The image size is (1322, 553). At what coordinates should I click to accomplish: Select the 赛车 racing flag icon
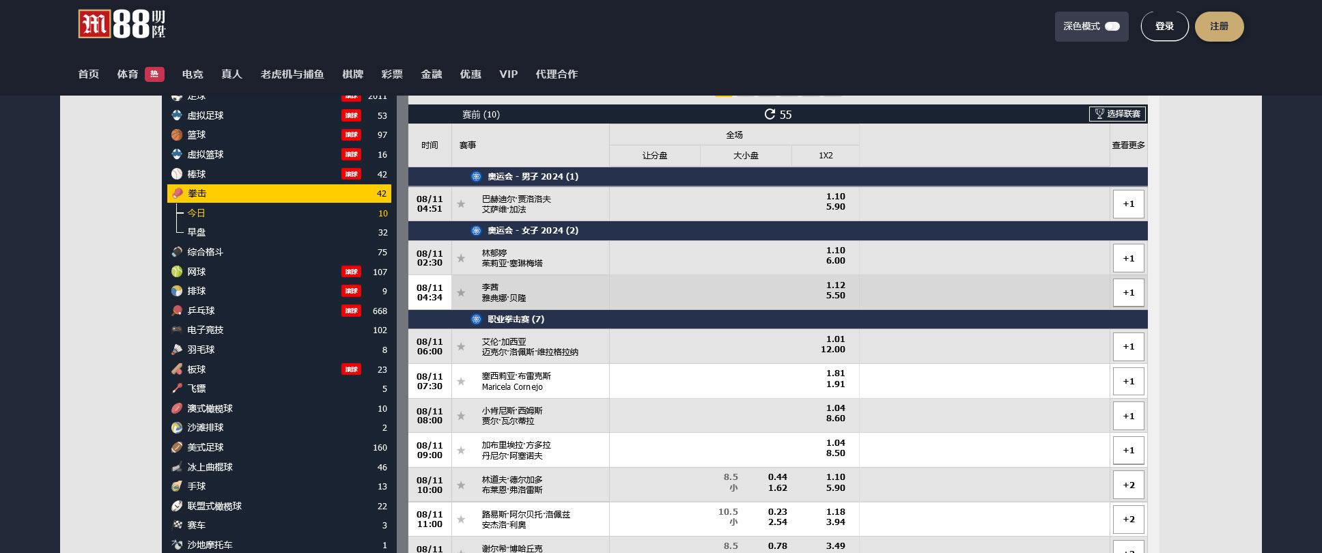tap(177, 525)
